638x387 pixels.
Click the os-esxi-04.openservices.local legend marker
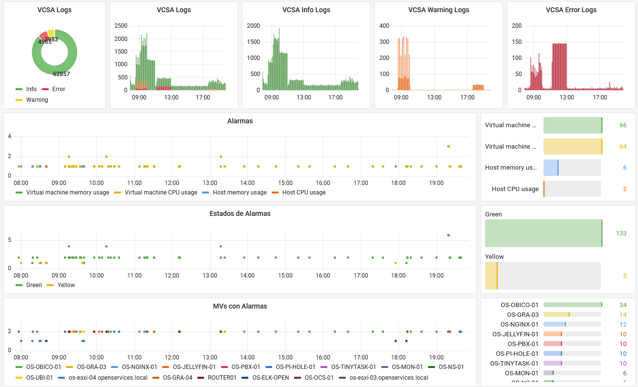(x=61, y=378)
